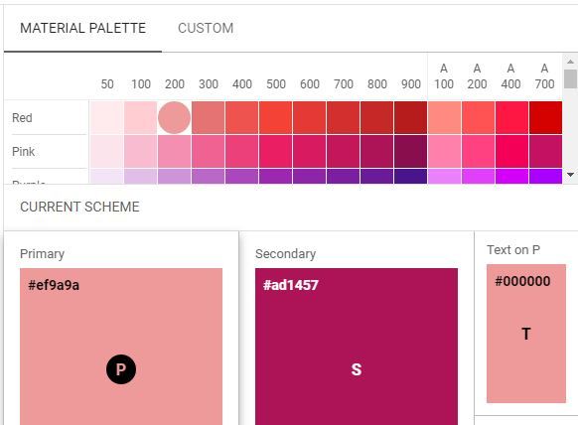Choose the Pink 700 color
578x425 pixels.
point(344,151)
